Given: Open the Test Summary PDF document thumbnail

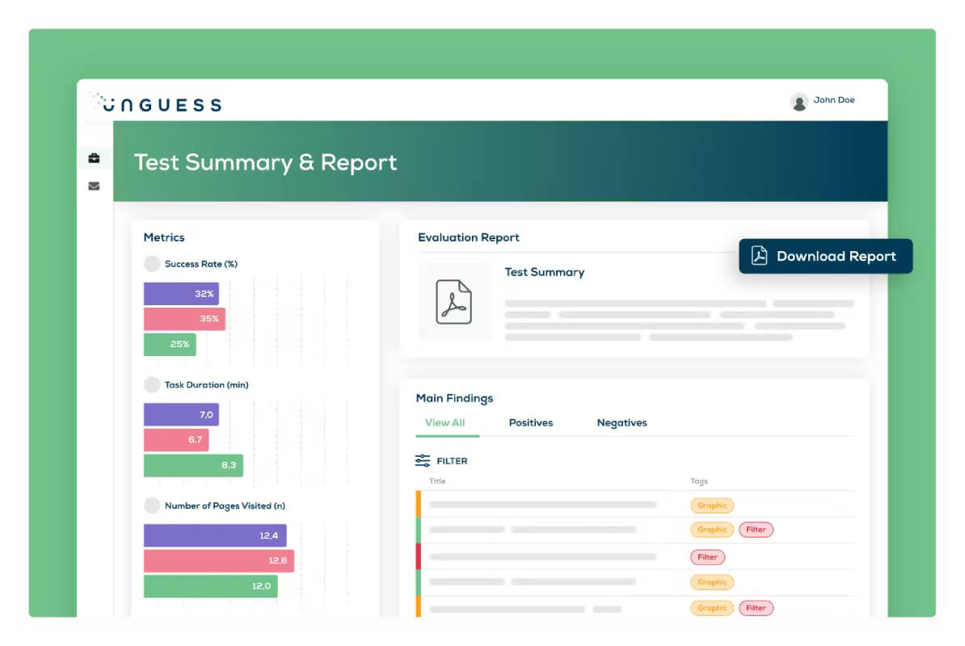Looking at the screenshot, I should (x=453, y=302).
